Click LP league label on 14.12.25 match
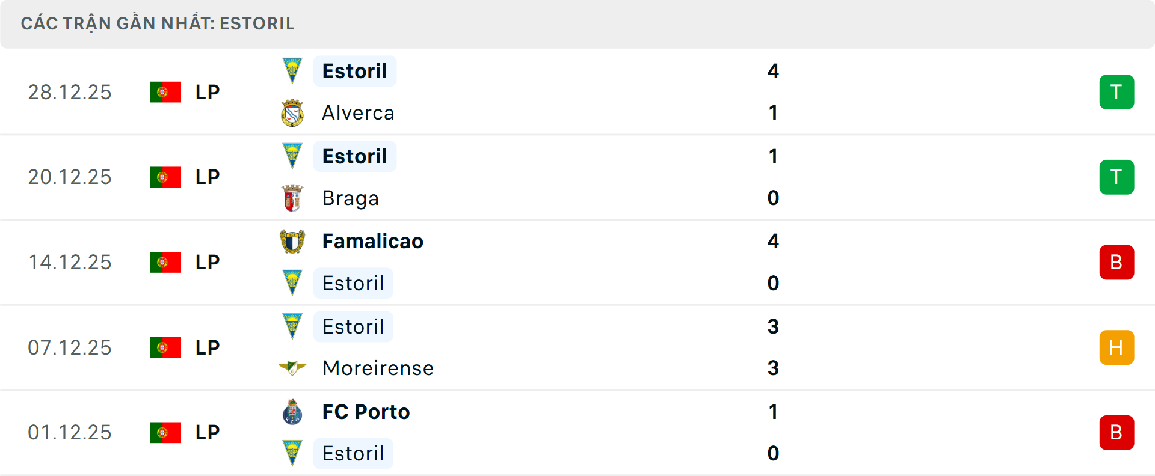1155x476 pixels. pos(208,262)
